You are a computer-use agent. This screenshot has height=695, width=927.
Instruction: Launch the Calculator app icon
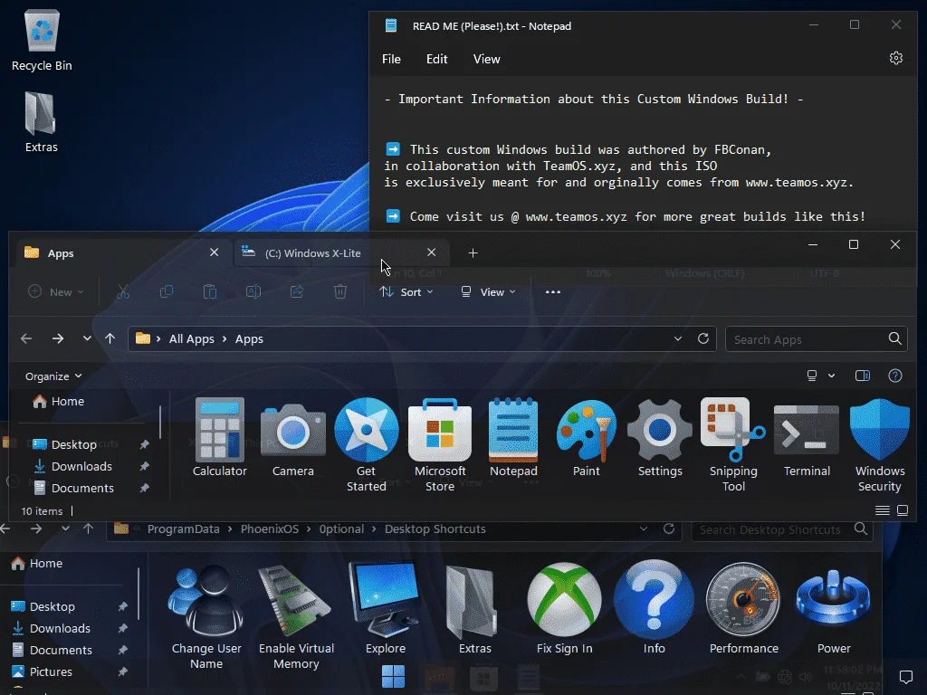(219, 437)
